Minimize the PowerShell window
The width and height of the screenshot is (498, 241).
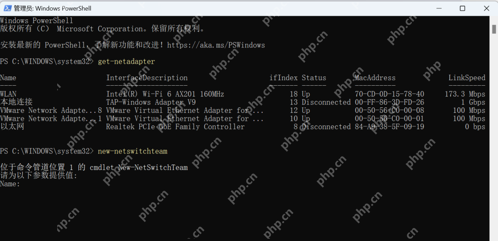tap(439, 9)
